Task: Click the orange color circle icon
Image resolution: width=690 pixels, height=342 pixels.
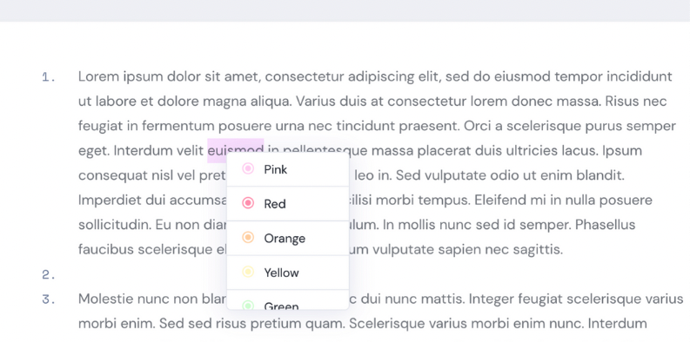Action: tap(248, 238)
